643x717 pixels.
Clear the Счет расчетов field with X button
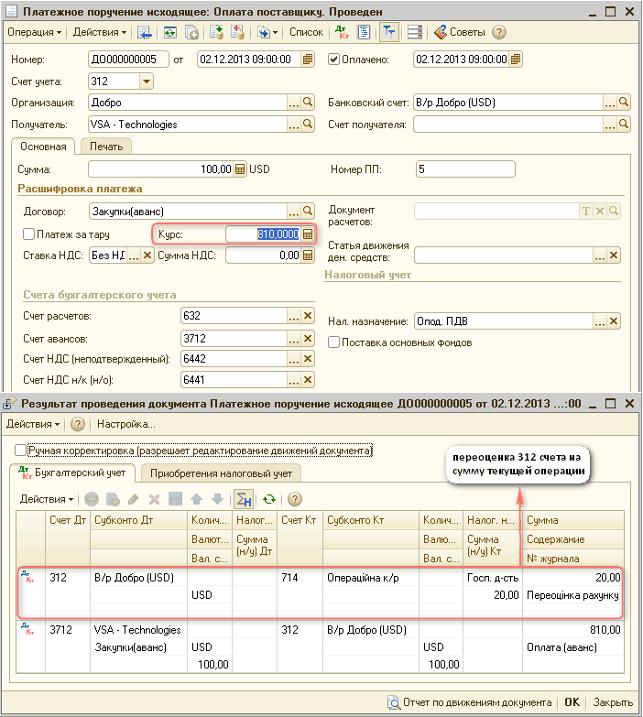(x=309, y=317)
